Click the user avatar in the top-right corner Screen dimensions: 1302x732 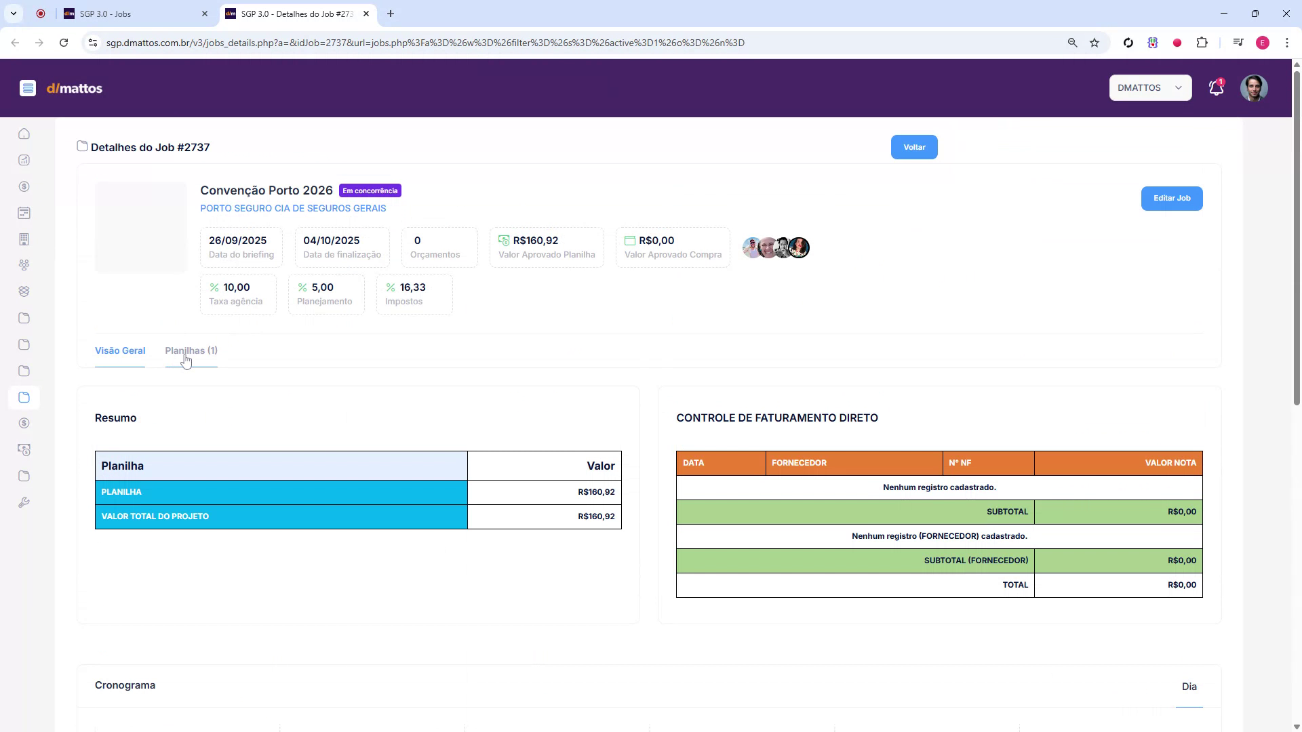[1254, 87]
